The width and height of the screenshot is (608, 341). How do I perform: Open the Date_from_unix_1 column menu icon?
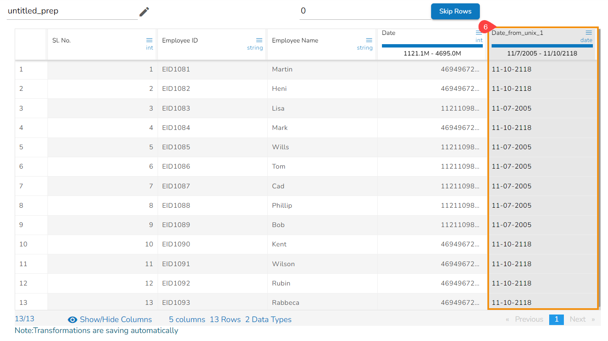[589, 32]
